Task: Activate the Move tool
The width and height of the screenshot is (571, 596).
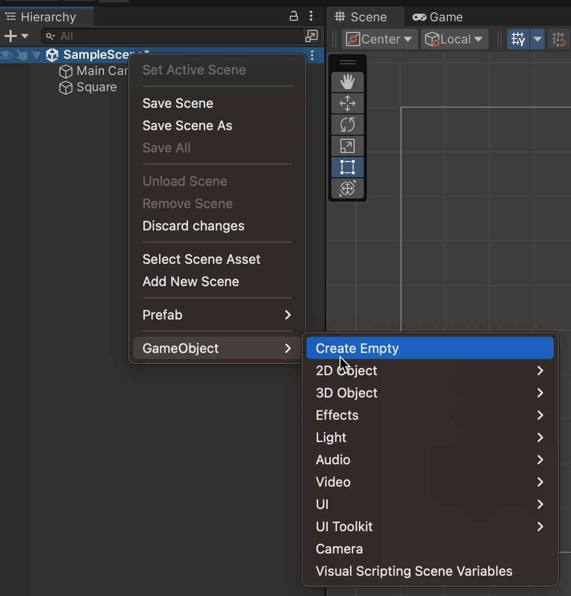Action: pyautogui.click(x=348, y=103)
